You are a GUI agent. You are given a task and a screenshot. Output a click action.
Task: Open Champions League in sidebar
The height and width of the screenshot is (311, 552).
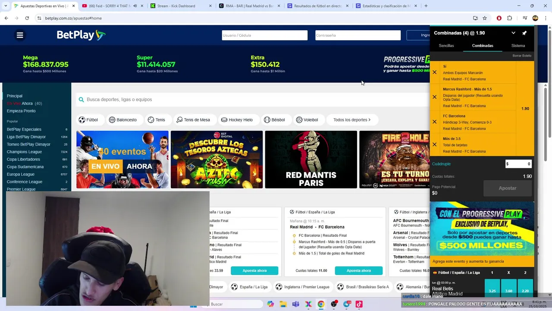(x=24, y=152)
